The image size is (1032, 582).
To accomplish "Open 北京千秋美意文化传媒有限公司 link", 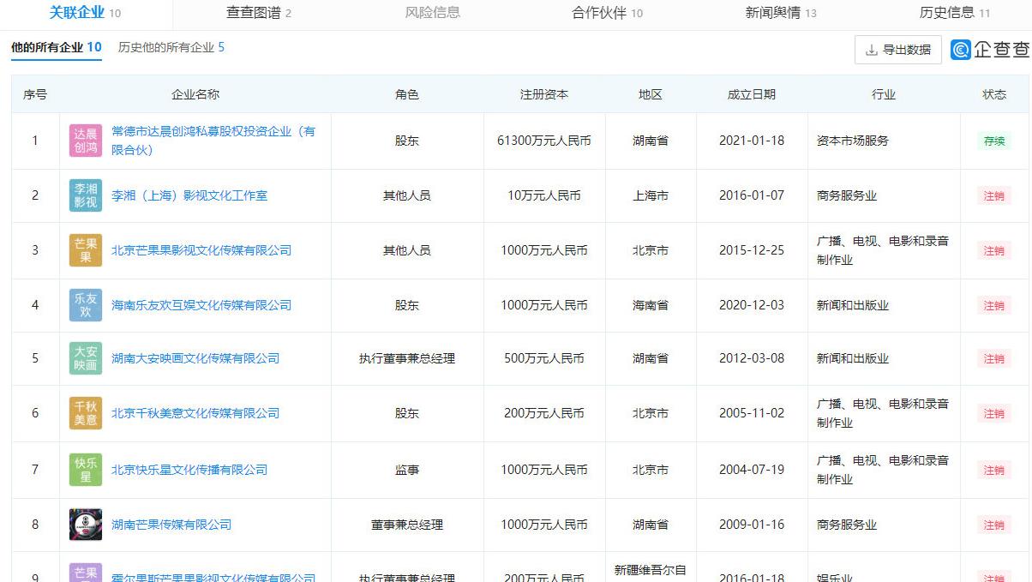I will coord(195,413).
